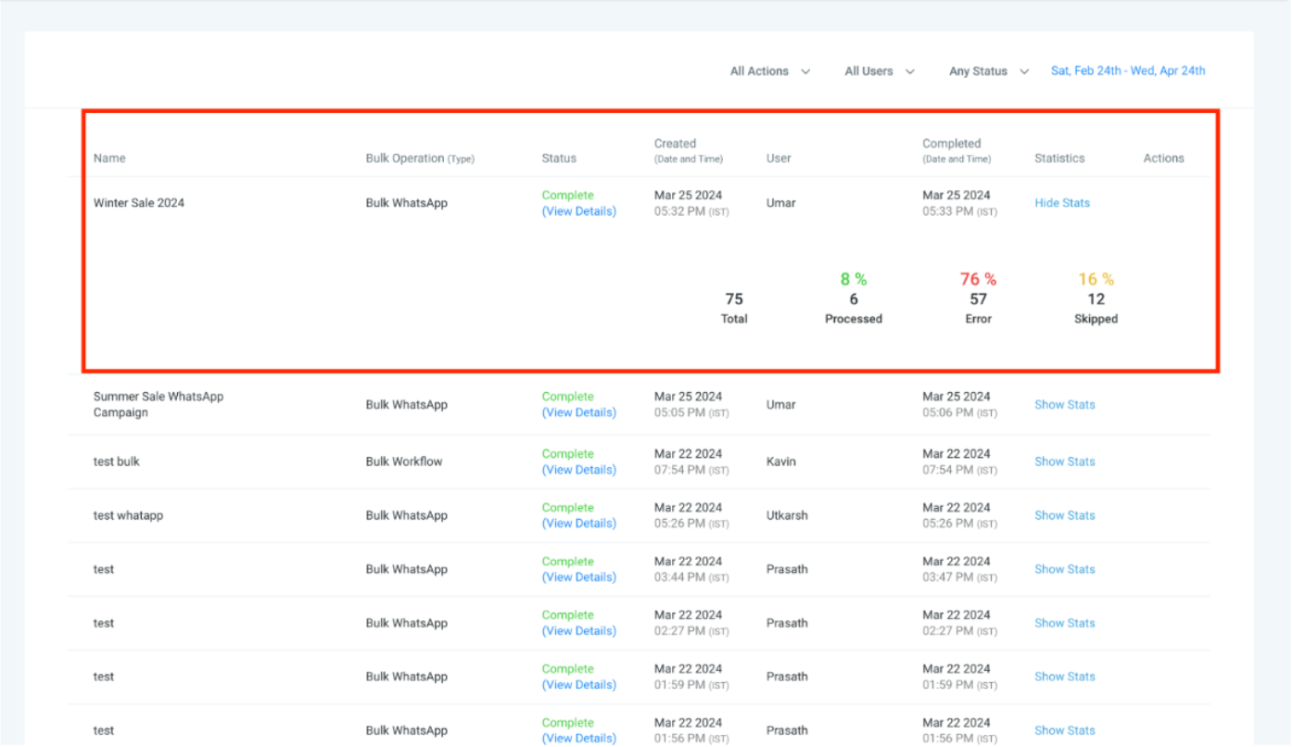Hide stats for Winter Sale 2024
The image size is (1292, 747).
pyautogui.click(x=1062, y=203)
